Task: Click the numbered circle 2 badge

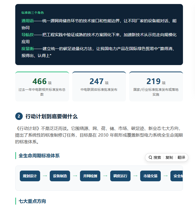Action: tap(19, 116)
